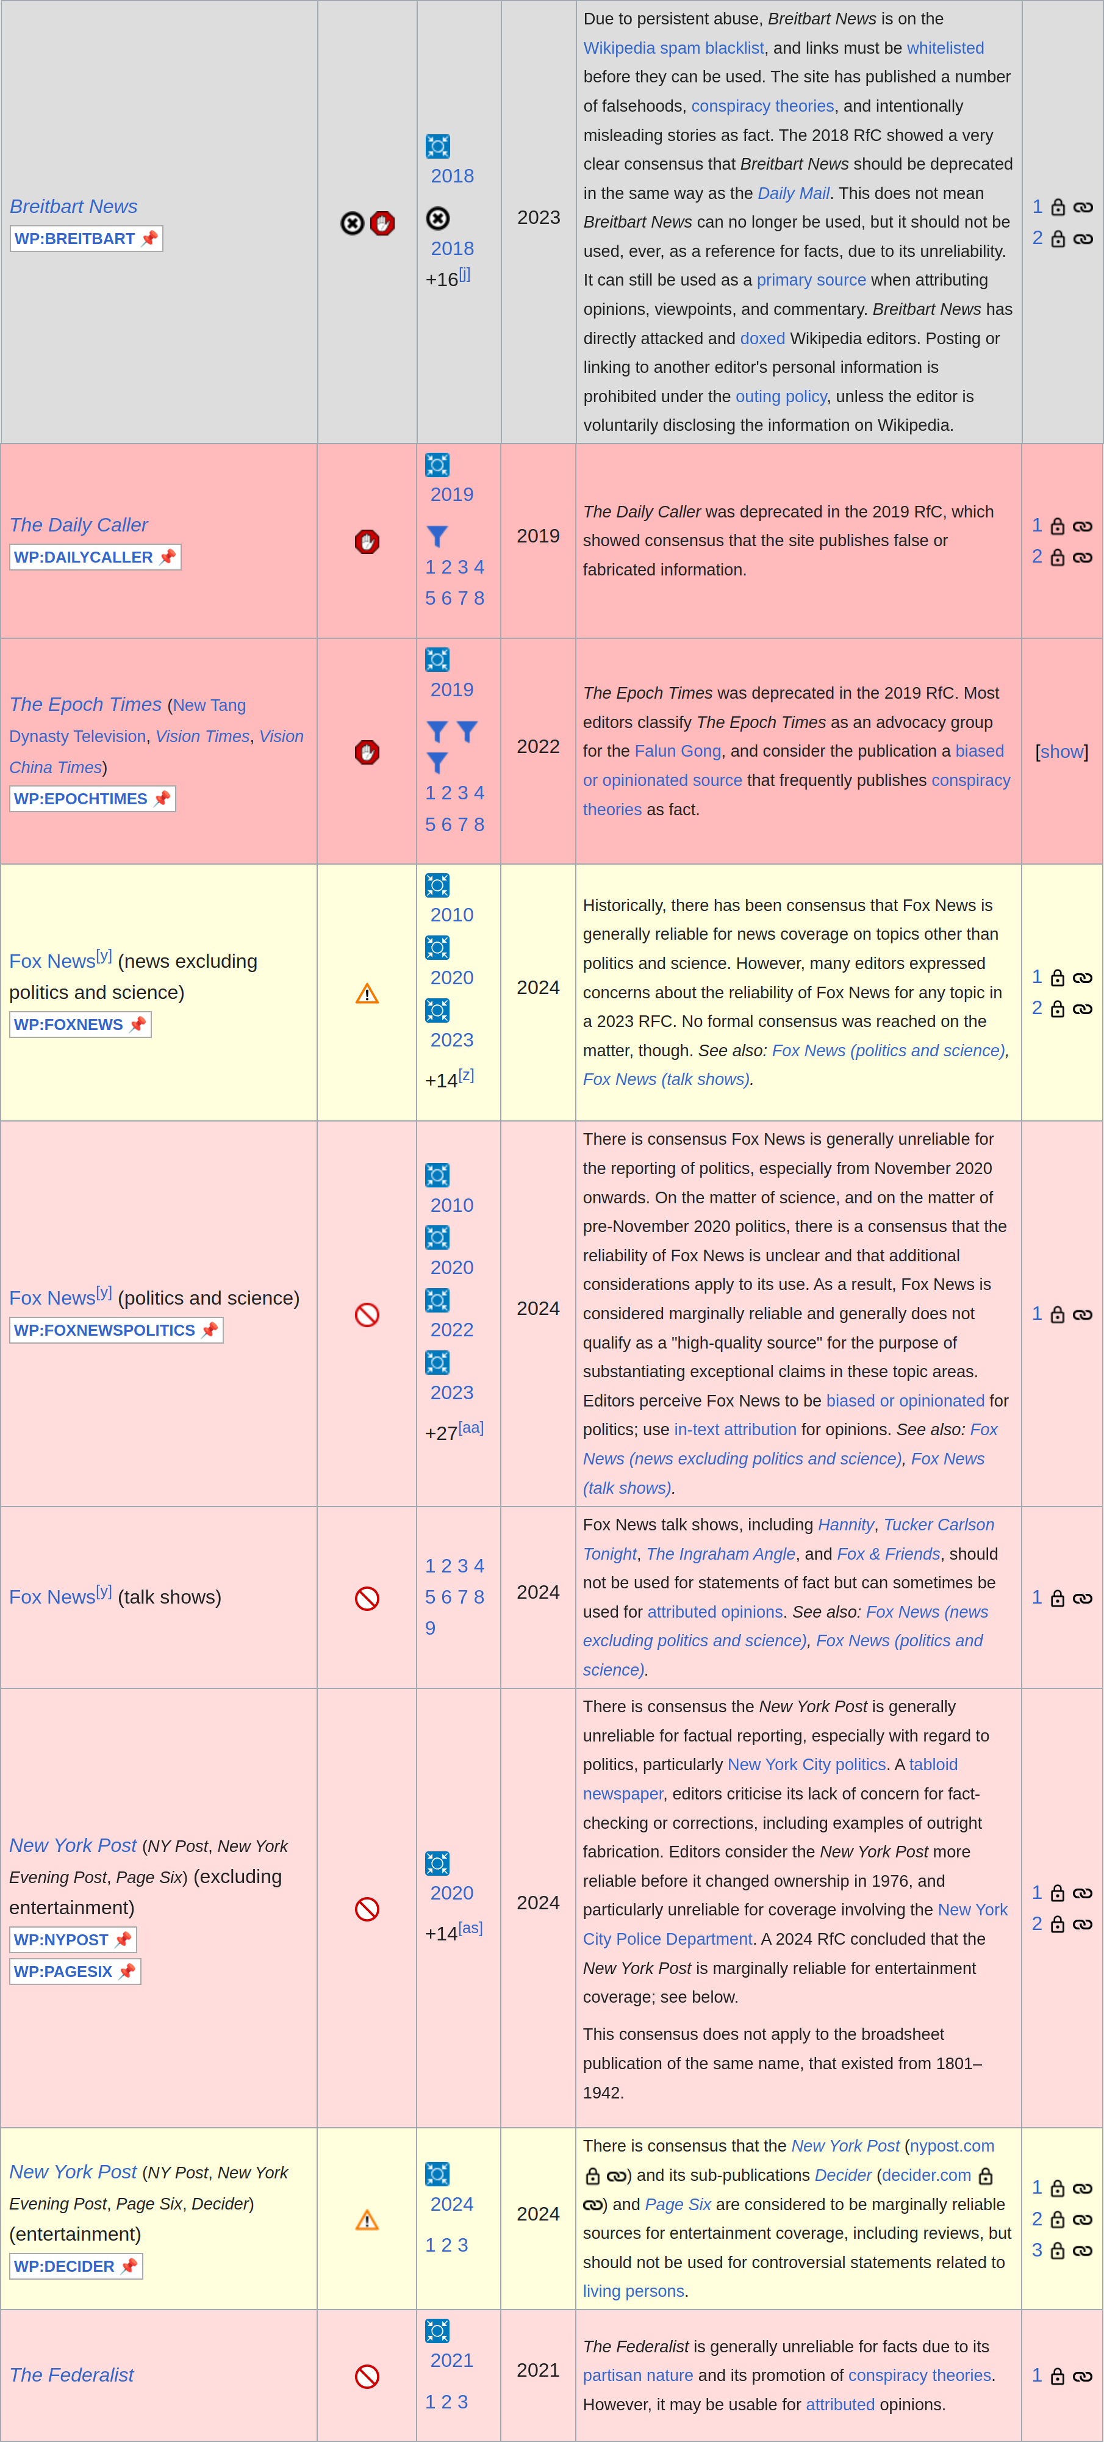This screenshot has width=1104, height=2442.
Task: Click the RfC icon above 2019 in Daily Caller row
Action: coord(437,464)
